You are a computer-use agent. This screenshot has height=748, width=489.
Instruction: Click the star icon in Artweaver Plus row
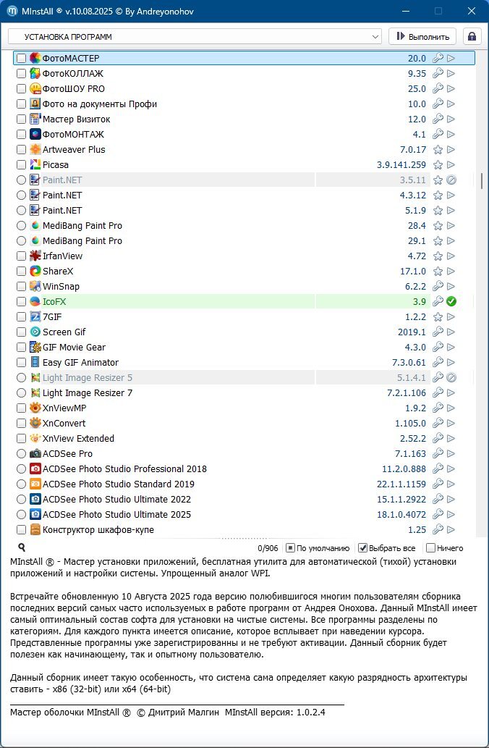(x=438, y=150)
